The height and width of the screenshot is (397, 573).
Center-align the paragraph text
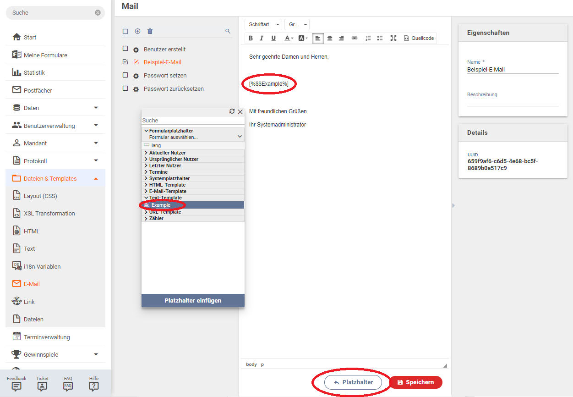point(329,39)
